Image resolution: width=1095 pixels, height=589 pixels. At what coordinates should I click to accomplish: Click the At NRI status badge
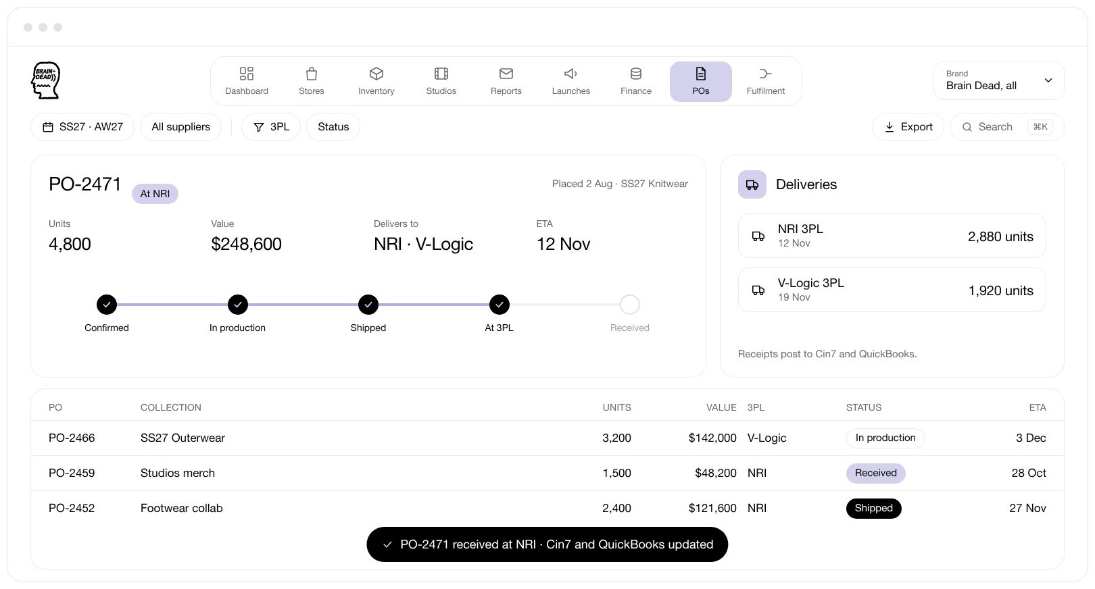(x=155, y=194)
